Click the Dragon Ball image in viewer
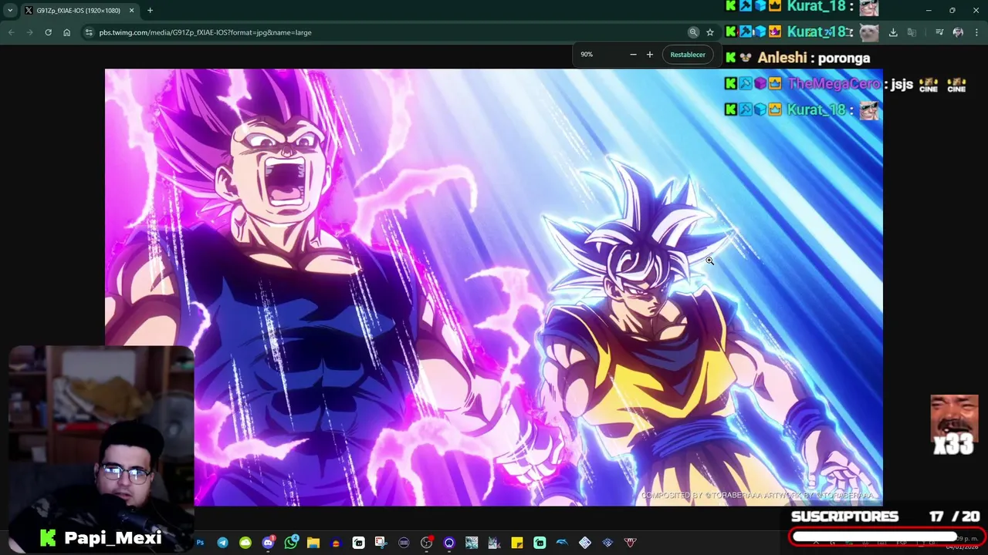The height and width of the screenshot is (555, 988). coord(494,288)
